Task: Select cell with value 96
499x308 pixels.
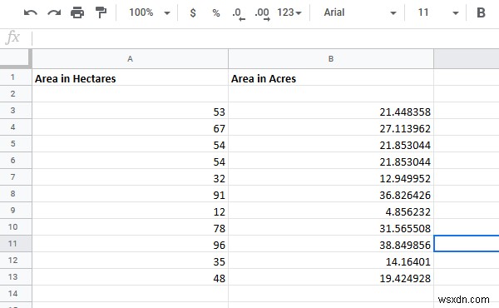Action: point(131,244)
